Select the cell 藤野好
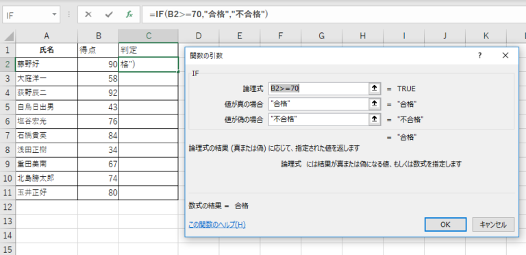Screen dimensions: 526x255 [47, 64]
